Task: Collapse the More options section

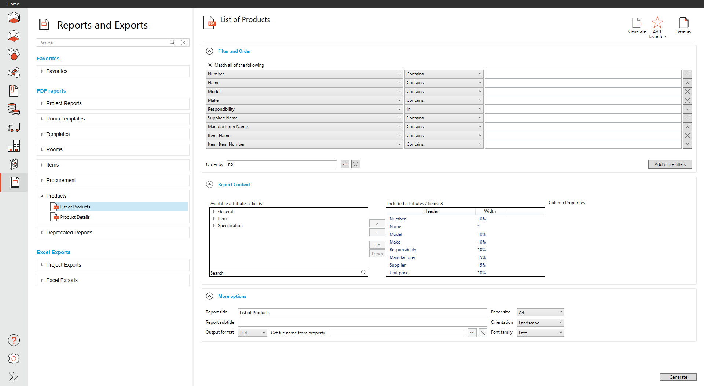Action: 210,296
